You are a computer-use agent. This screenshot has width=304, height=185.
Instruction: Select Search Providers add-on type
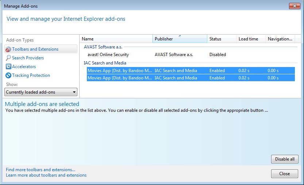click(28, 58)
